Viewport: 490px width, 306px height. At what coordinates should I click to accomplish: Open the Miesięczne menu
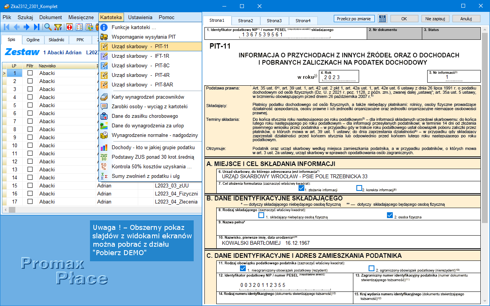(x=81, y=17)
